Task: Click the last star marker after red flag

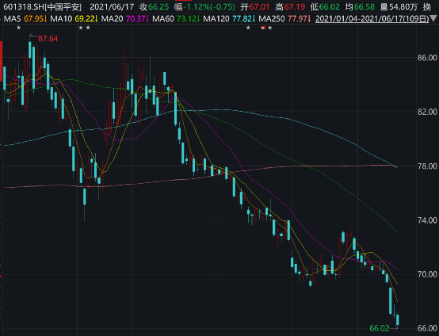Action: 270,28
